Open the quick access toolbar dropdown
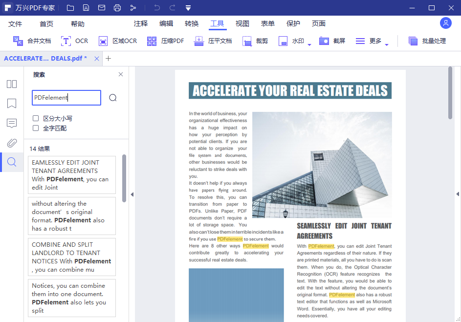The height and width of the screenshot is (322, 461). pos(188,8)
